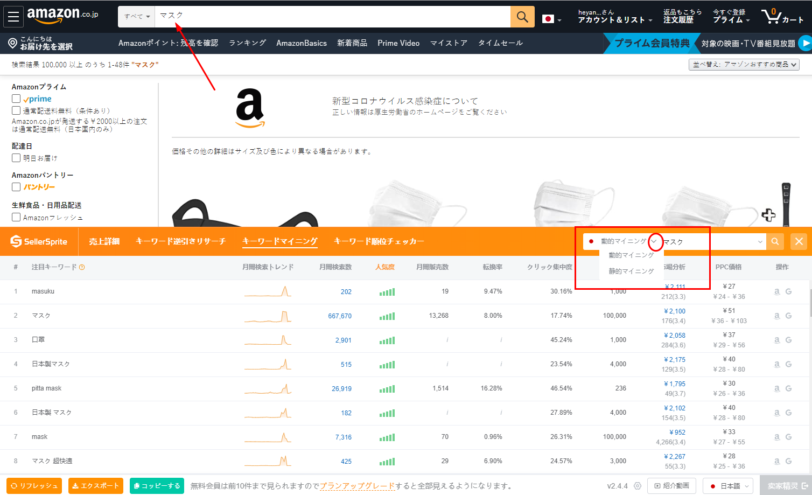Click the SellerSprite logo
The image size is (812, 495).
coord(39,241)
